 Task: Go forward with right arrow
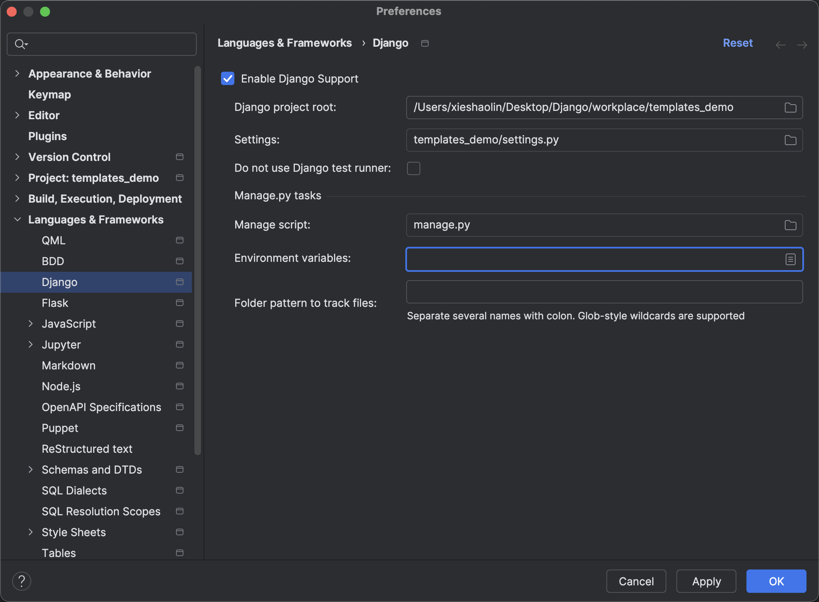802,45
